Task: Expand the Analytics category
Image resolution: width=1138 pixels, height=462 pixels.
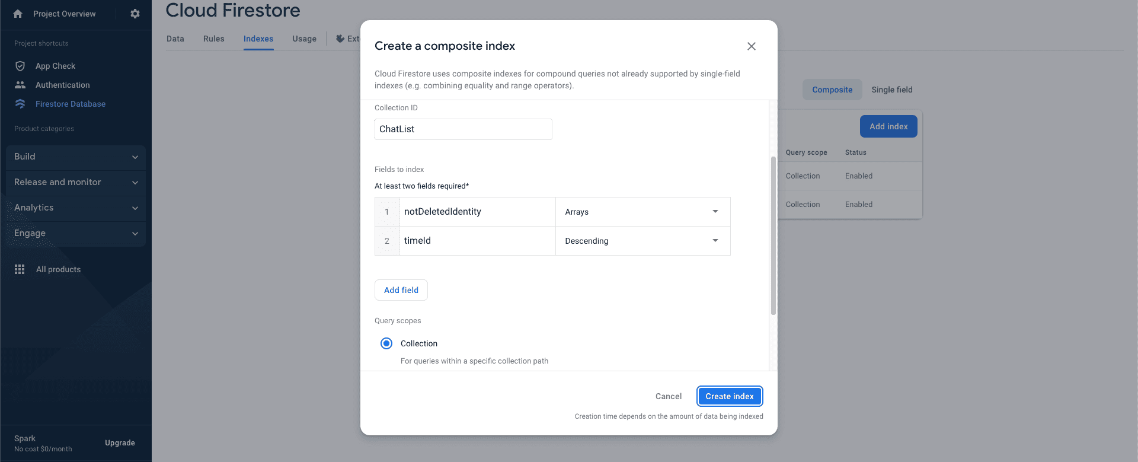Action: pos(76,208)
